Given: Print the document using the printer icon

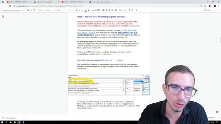Looking at the screenshot, I should pos(28,10).
